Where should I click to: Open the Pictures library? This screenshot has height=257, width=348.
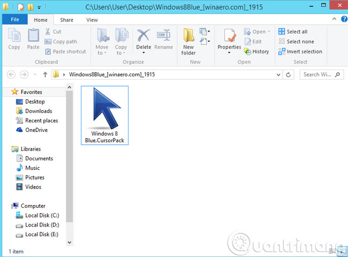30,177
